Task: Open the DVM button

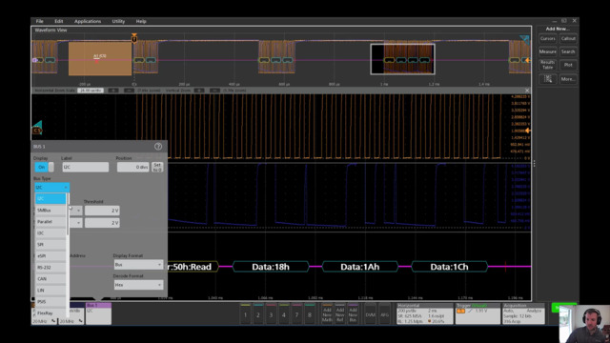Action: click(x=371, y=314)
